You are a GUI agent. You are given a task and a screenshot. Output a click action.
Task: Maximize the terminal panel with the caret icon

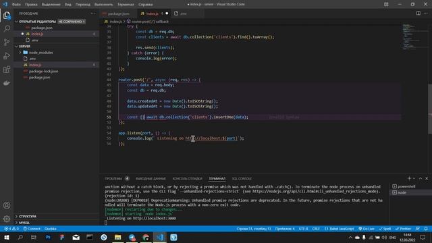(421, 178)
